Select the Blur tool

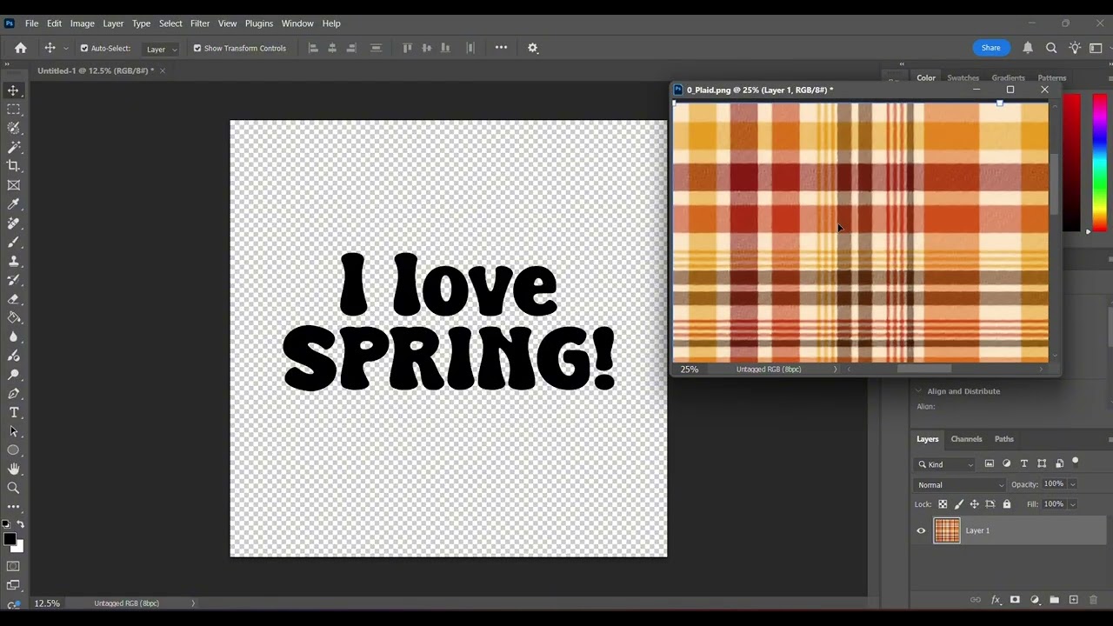(13, 337)
